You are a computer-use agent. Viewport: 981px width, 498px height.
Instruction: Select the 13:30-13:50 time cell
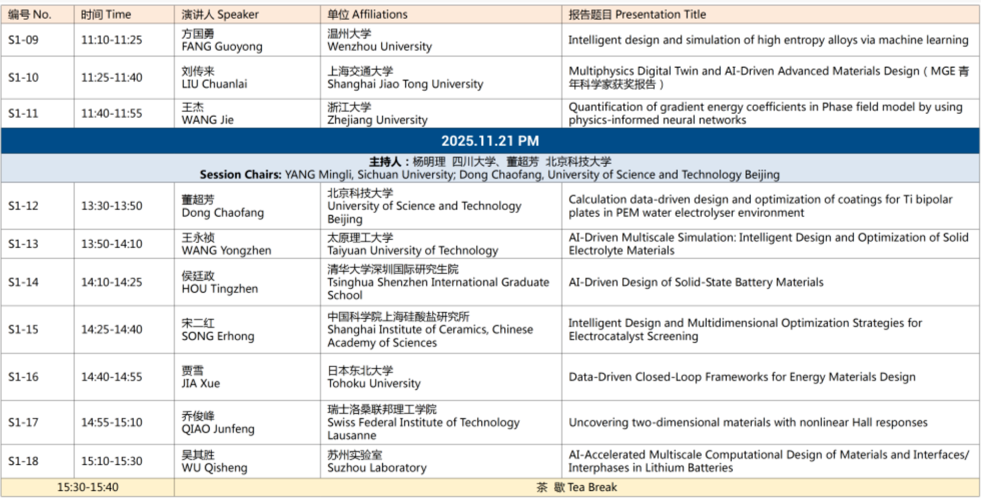click(111, 206)
